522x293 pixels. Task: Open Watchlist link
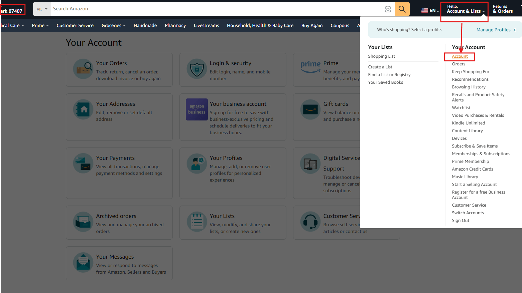pos(461,108)
